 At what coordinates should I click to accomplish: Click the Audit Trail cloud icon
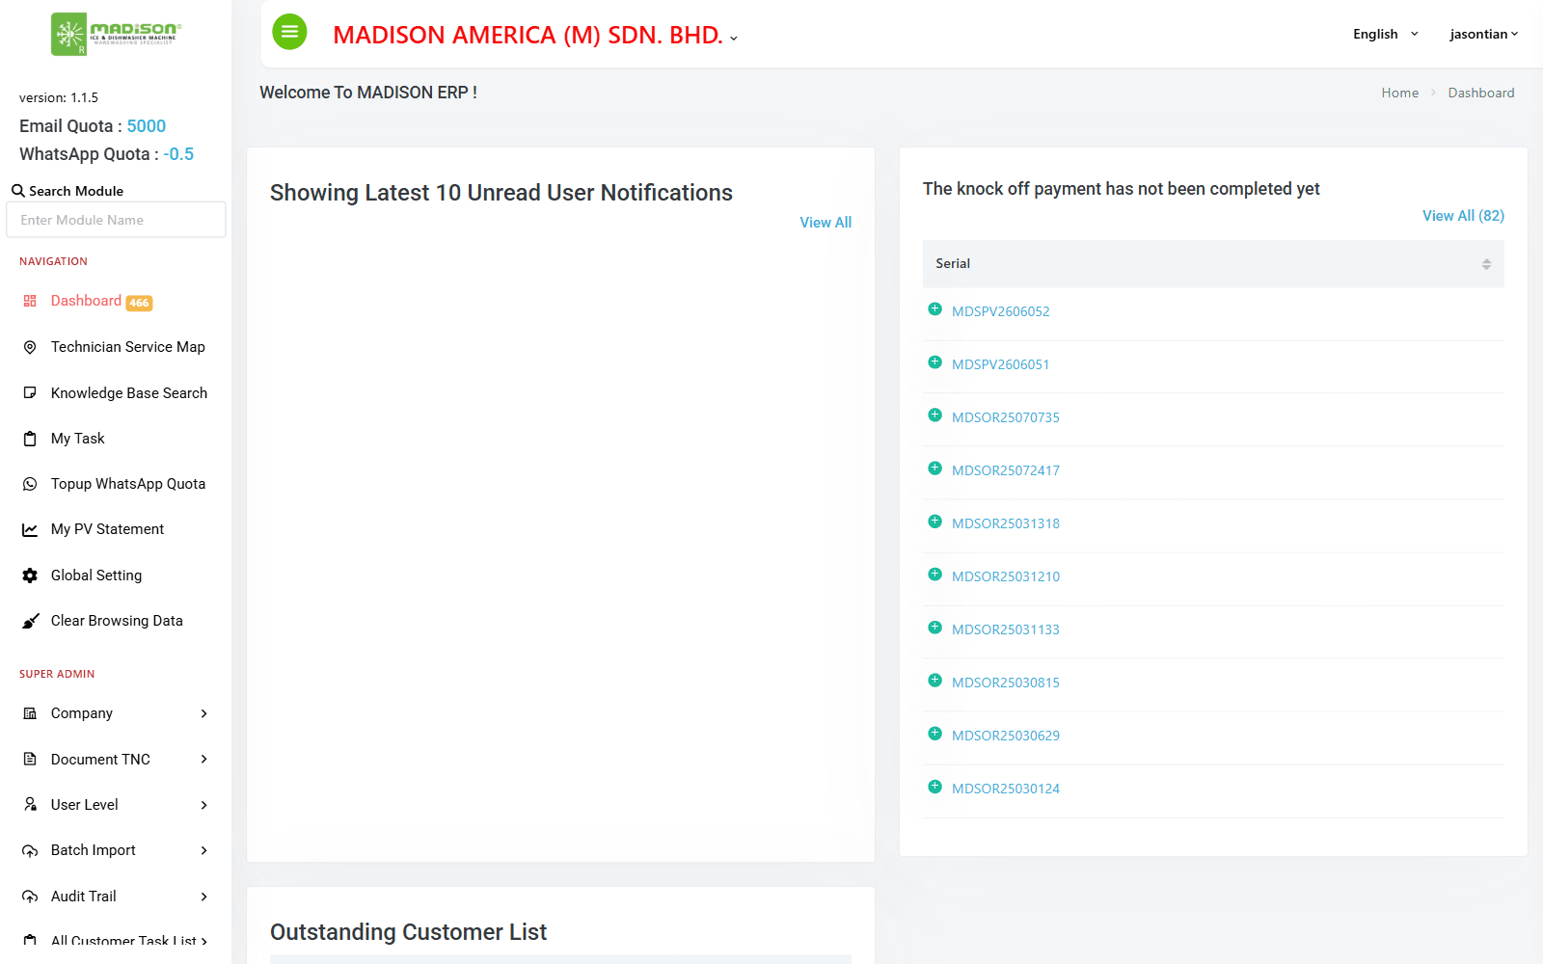[x=30, y=897]
